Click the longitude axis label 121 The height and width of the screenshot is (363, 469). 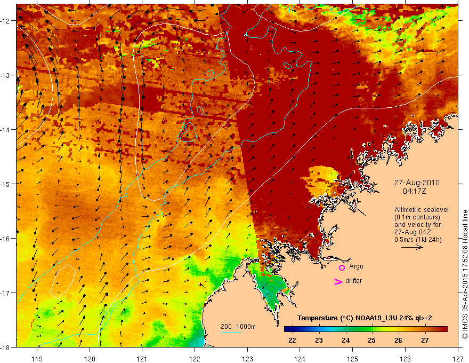point(142,359)
